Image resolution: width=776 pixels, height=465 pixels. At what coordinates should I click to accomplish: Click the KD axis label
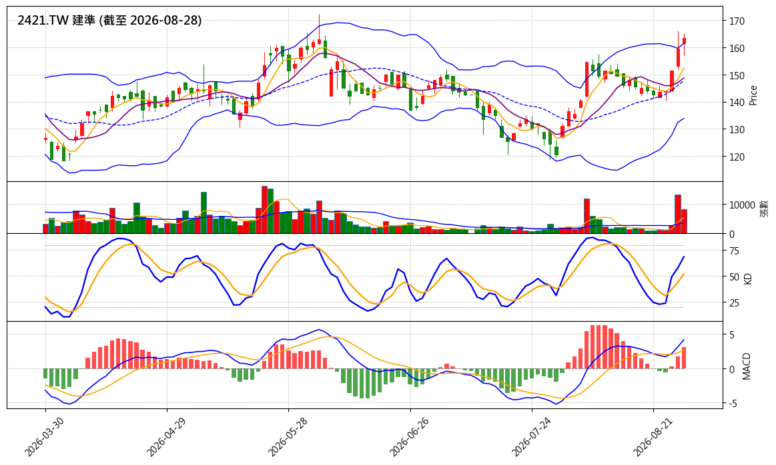748,278
